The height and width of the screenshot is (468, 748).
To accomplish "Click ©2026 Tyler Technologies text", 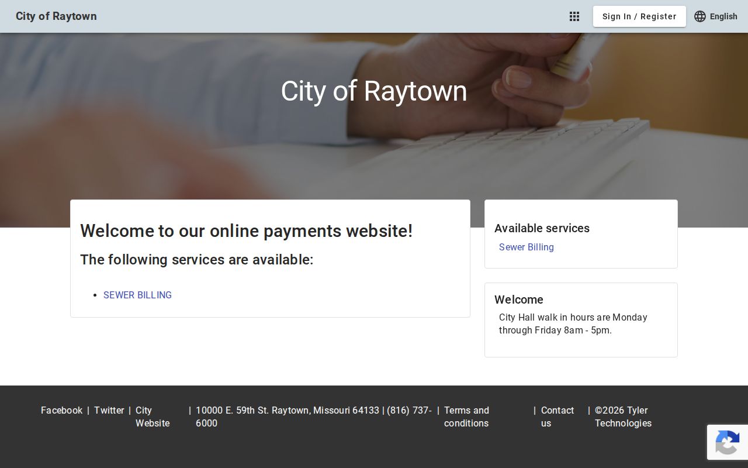I will [623, 417].
